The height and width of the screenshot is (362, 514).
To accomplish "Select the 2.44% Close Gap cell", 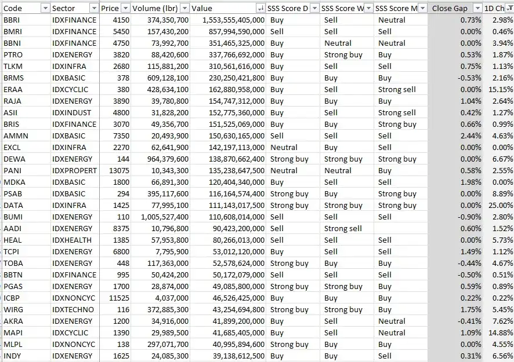I will pos(455,136).
